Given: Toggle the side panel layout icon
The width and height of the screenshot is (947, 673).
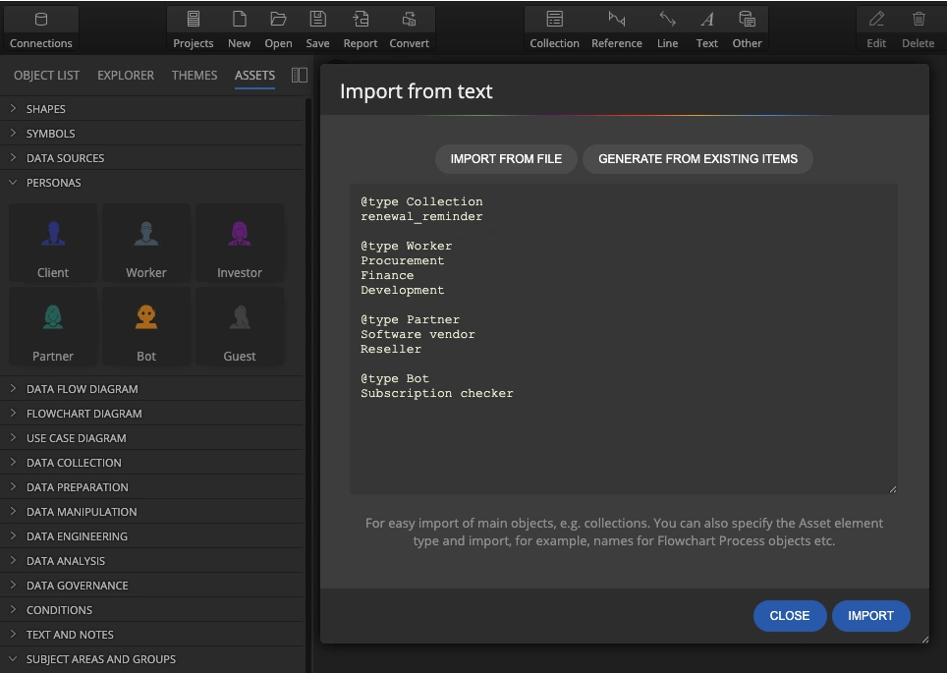Looking at the screenshot, I should click(300, 75).
